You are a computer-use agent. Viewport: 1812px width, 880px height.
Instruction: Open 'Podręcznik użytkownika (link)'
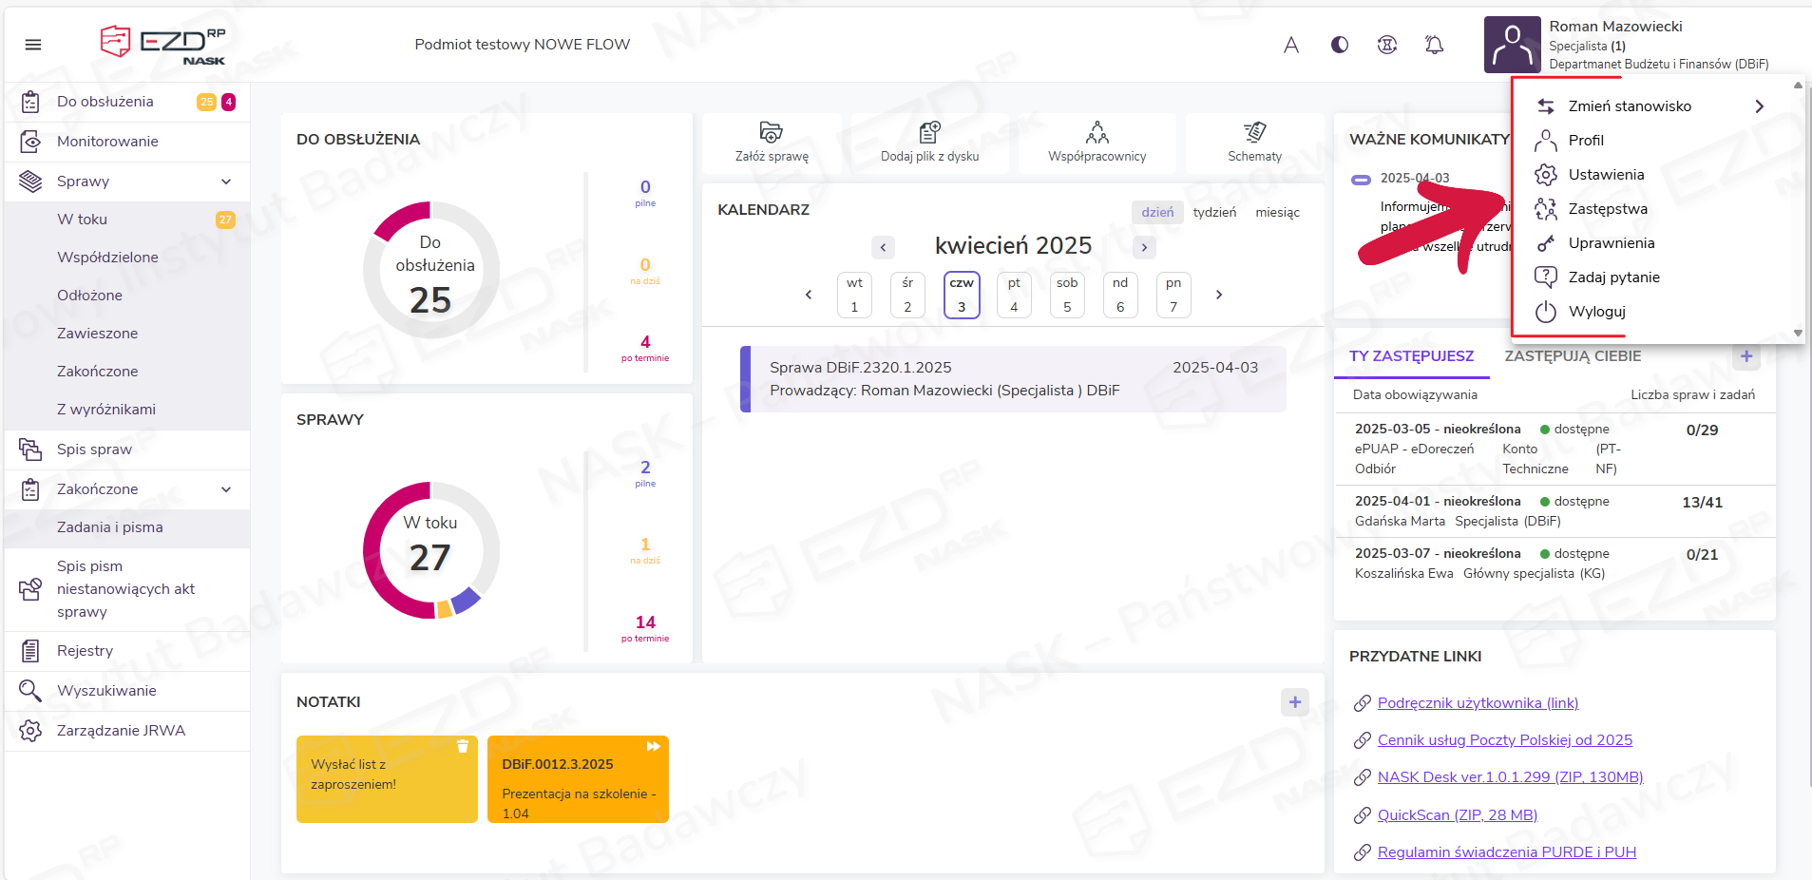point(1478,703)
